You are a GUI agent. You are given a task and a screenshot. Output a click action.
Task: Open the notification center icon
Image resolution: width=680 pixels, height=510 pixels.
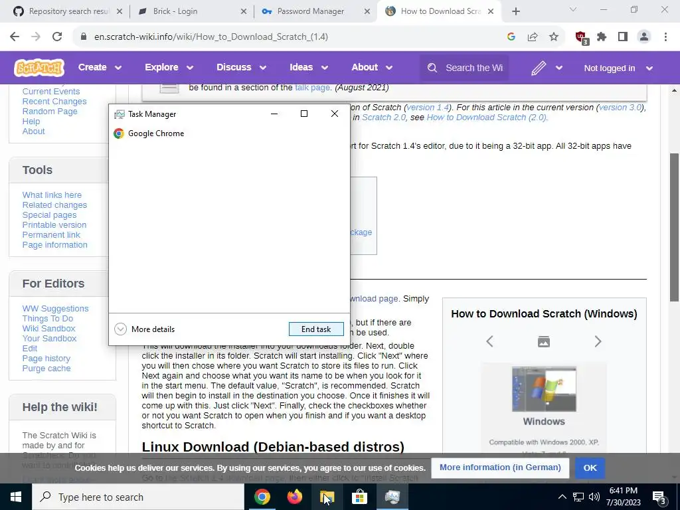pyautogui.click(x=659, y=497)
